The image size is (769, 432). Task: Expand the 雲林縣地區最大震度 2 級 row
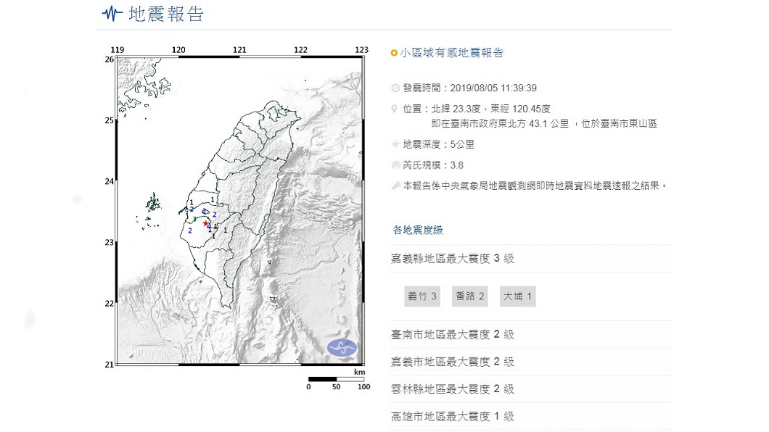(x=531, y=389)
